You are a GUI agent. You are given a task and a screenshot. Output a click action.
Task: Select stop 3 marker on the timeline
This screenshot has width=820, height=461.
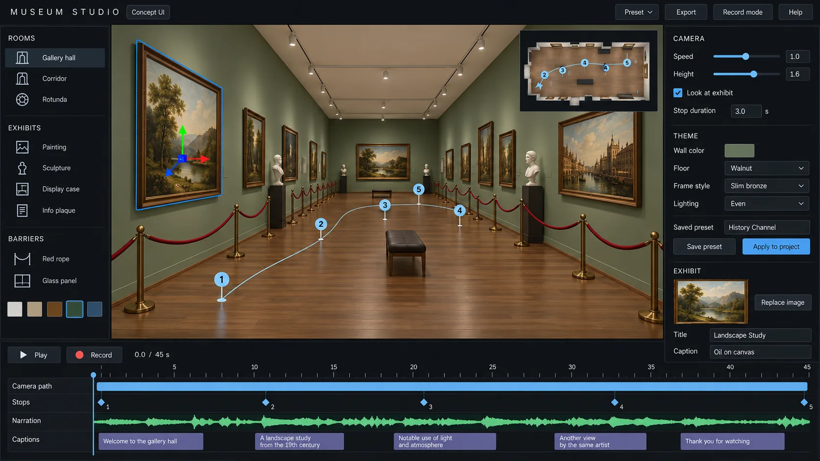coord(424,402)
